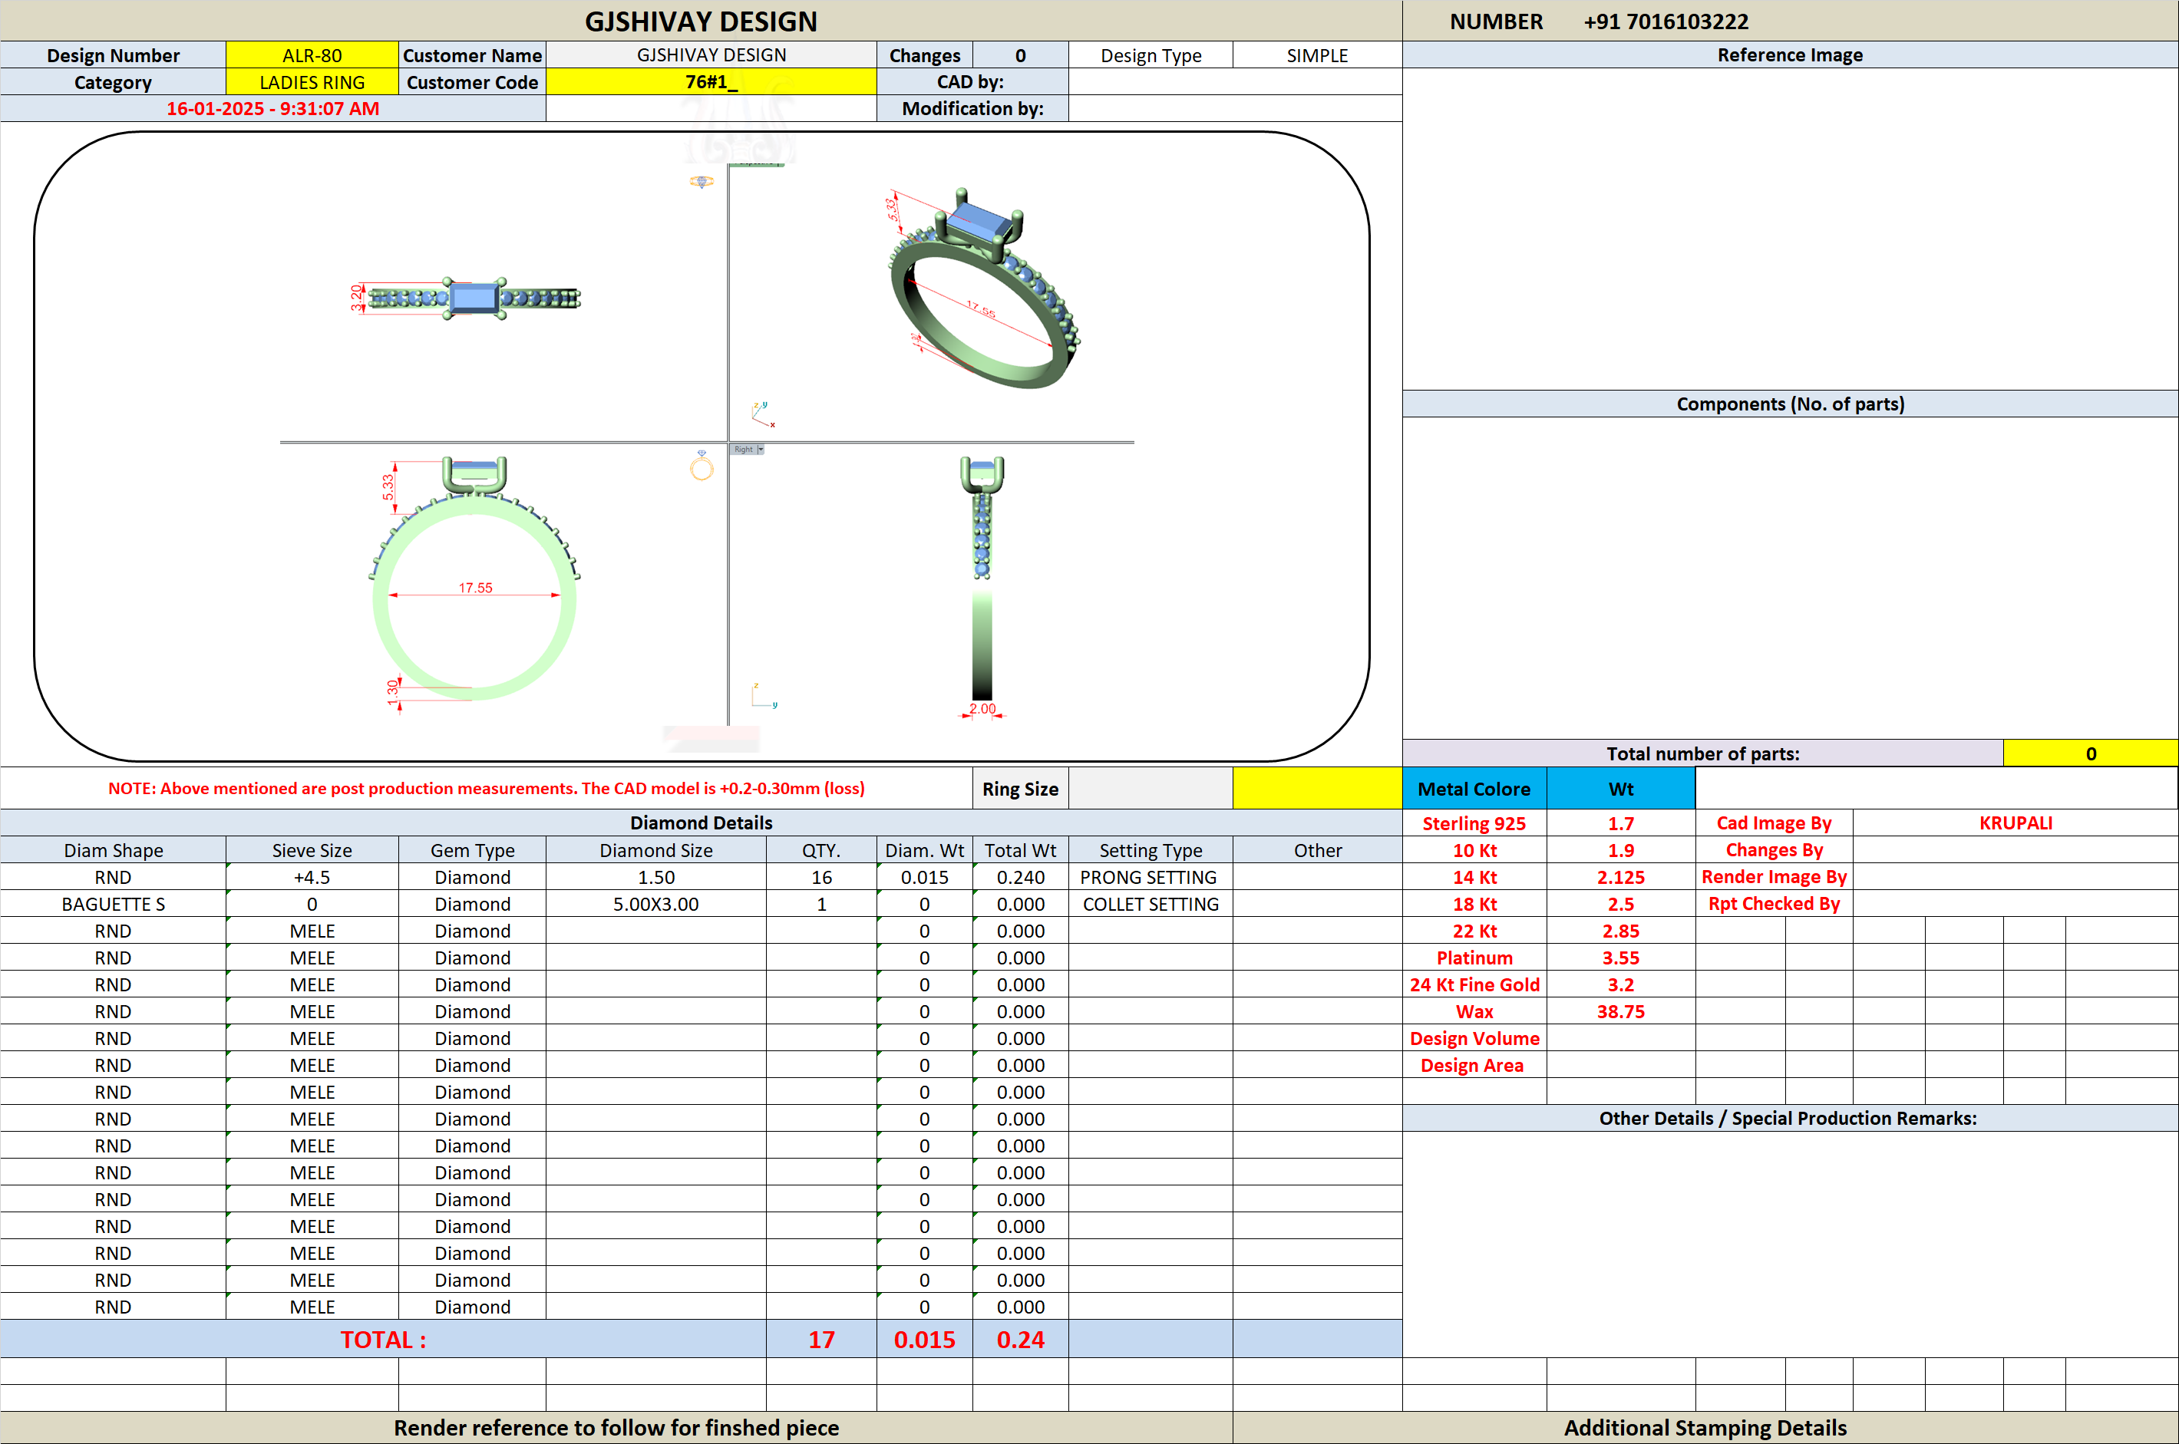Screen dimensions: 2179x1444
Task: Click the 24 Kt Fine Gold label
Action: [1474, 984]
